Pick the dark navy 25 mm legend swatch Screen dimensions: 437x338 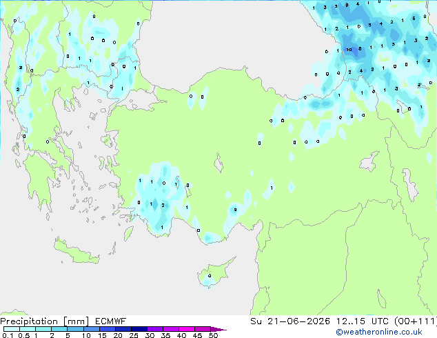tap(139, 329)
